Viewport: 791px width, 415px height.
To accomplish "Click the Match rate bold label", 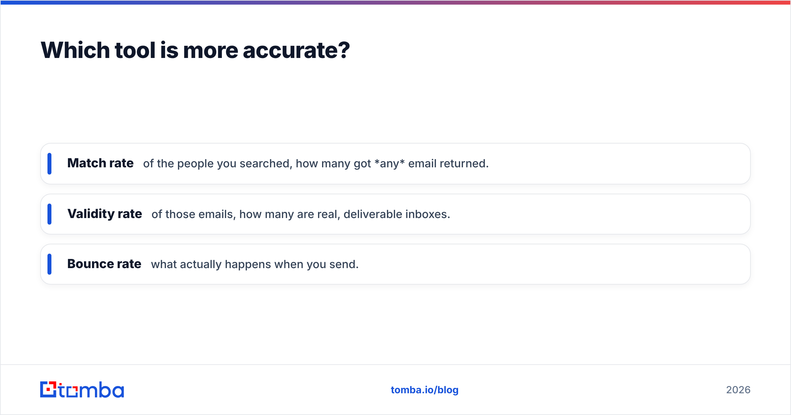I will coord(101,163).
